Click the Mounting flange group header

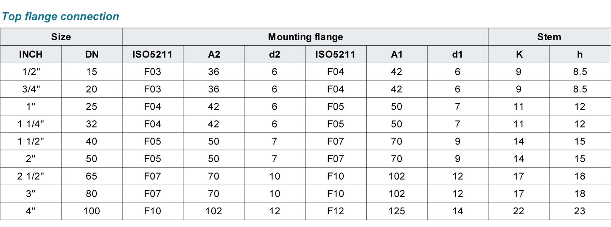pyautogui.click(x=305, y=37)
